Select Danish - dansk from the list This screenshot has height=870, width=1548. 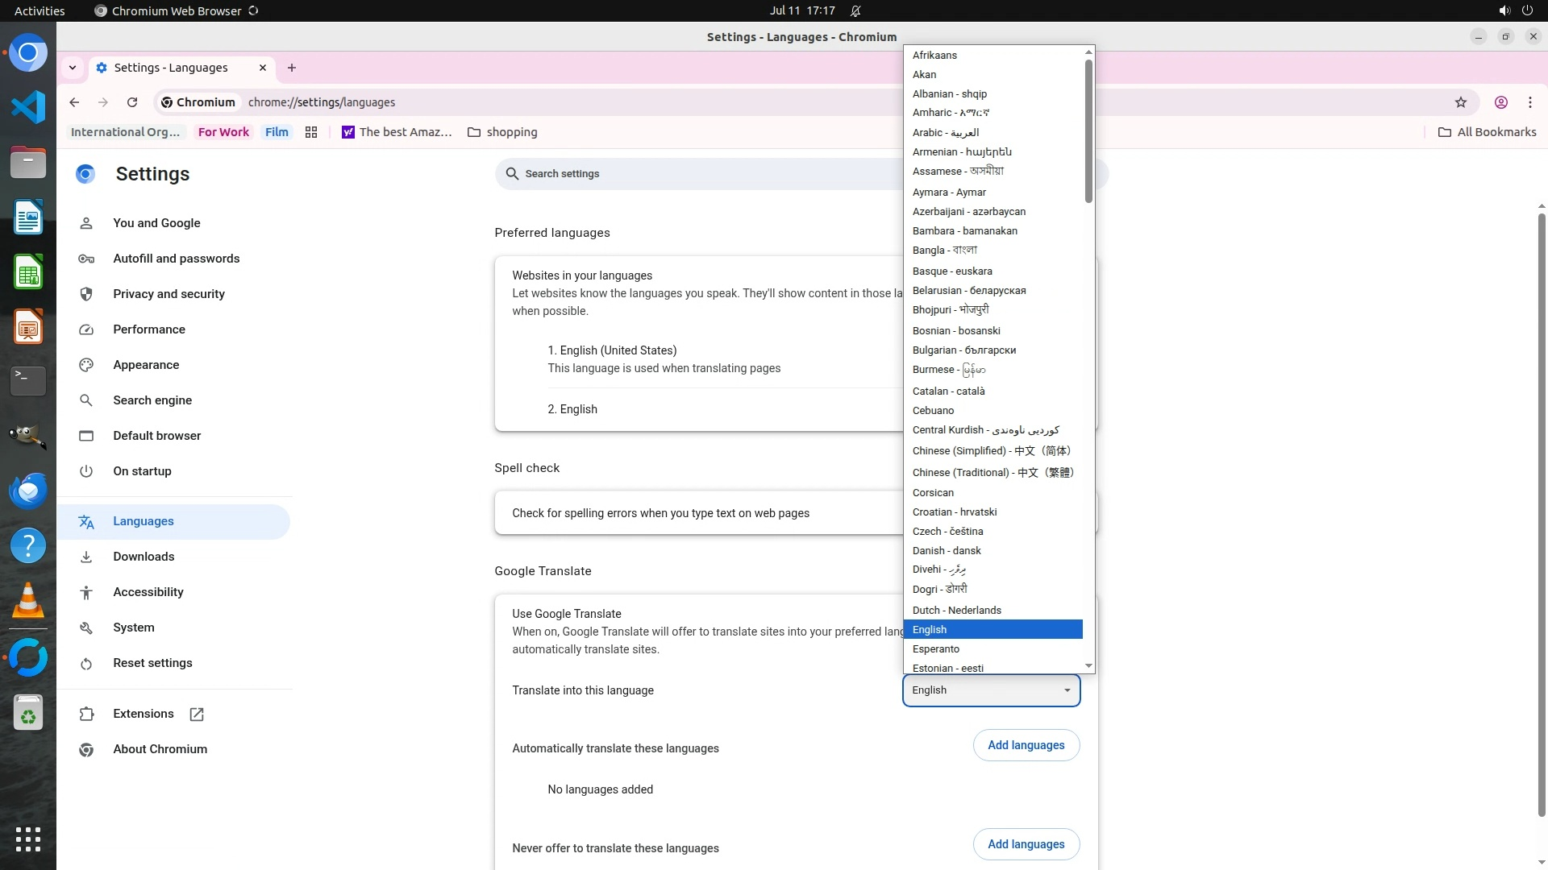(x=947, y=551)
